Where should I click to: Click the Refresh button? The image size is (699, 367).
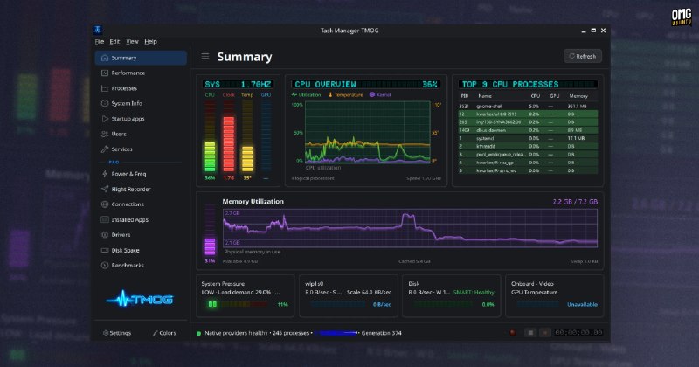click(x=583, y=56)
